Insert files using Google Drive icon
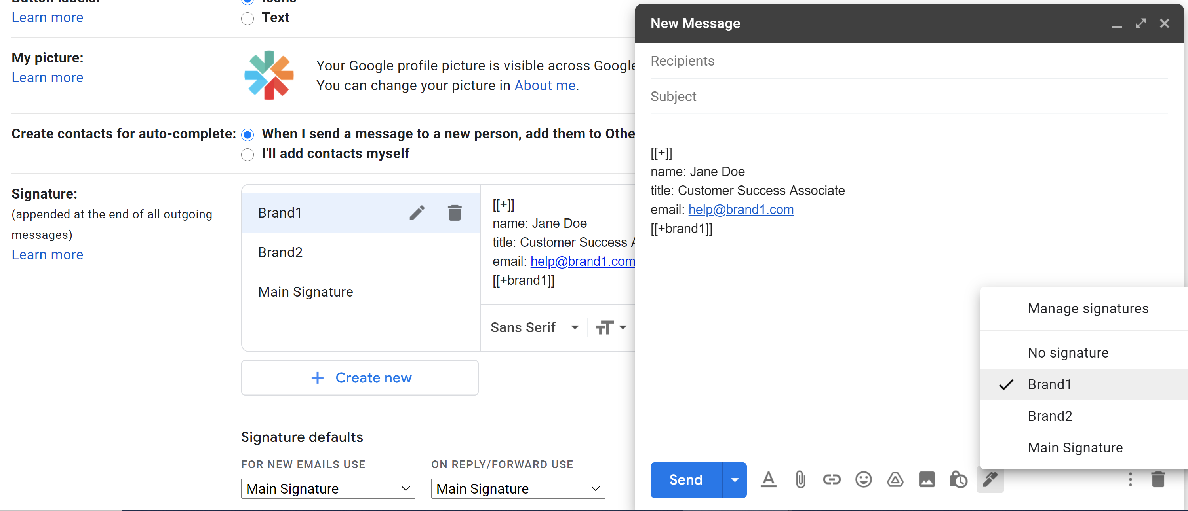Screen dimensions: 1188x511 pos(895,480)
